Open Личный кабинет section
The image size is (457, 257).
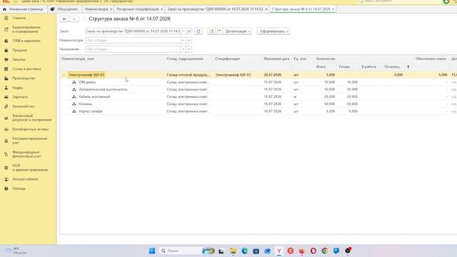(26, 179)
